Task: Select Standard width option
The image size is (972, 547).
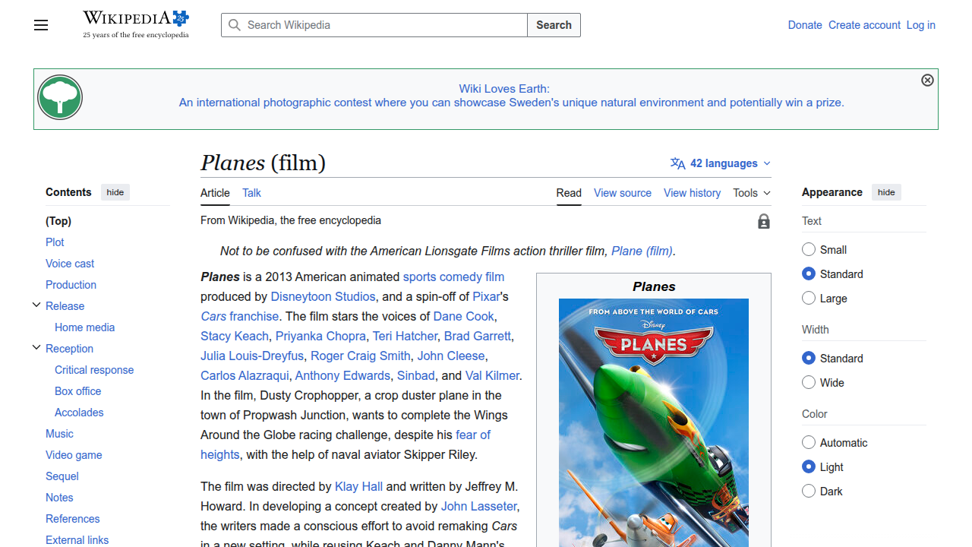Action: pos(809,358)
